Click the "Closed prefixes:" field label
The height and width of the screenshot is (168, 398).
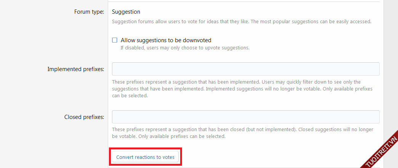tap(84, 117)
